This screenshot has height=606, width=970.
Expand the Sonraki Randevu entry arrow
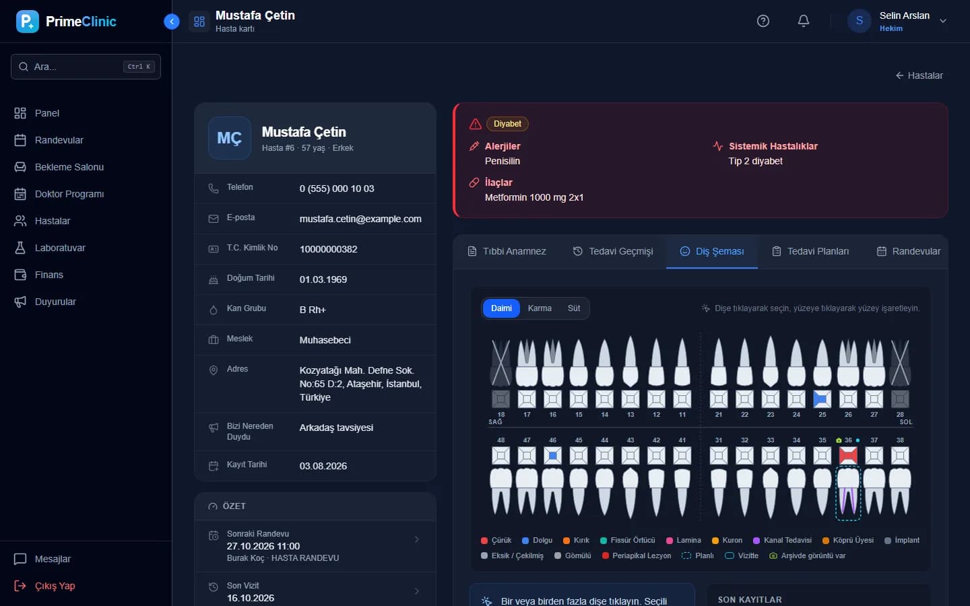click(x=416, y=539)
